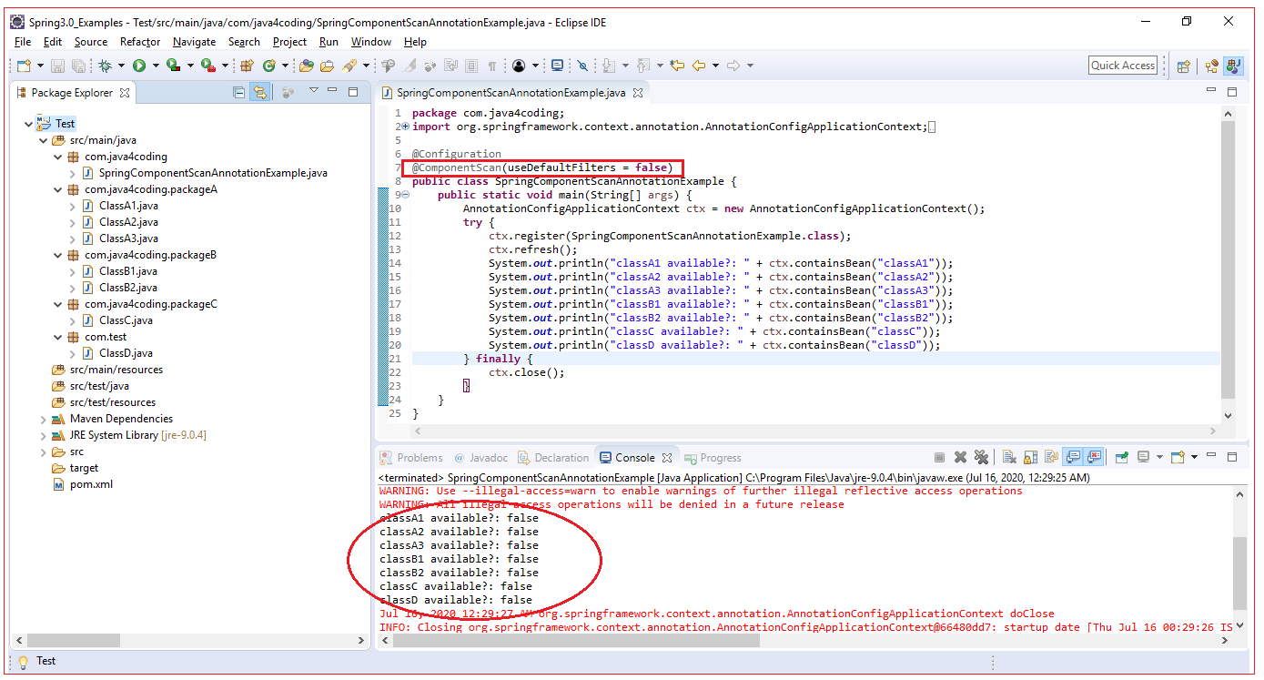Fold the main method on line 9

click(406, 195)
